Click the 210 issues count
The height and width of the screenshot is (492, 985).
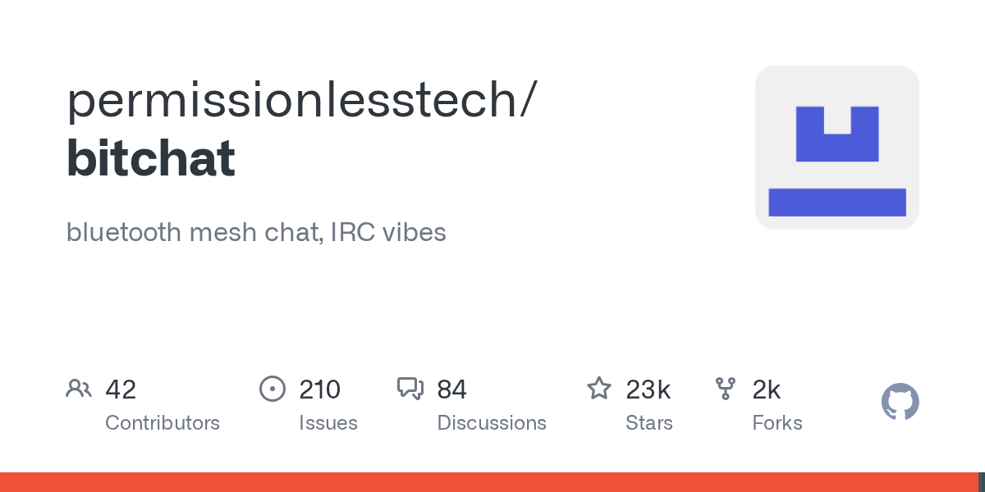click(x=320, y=389)
